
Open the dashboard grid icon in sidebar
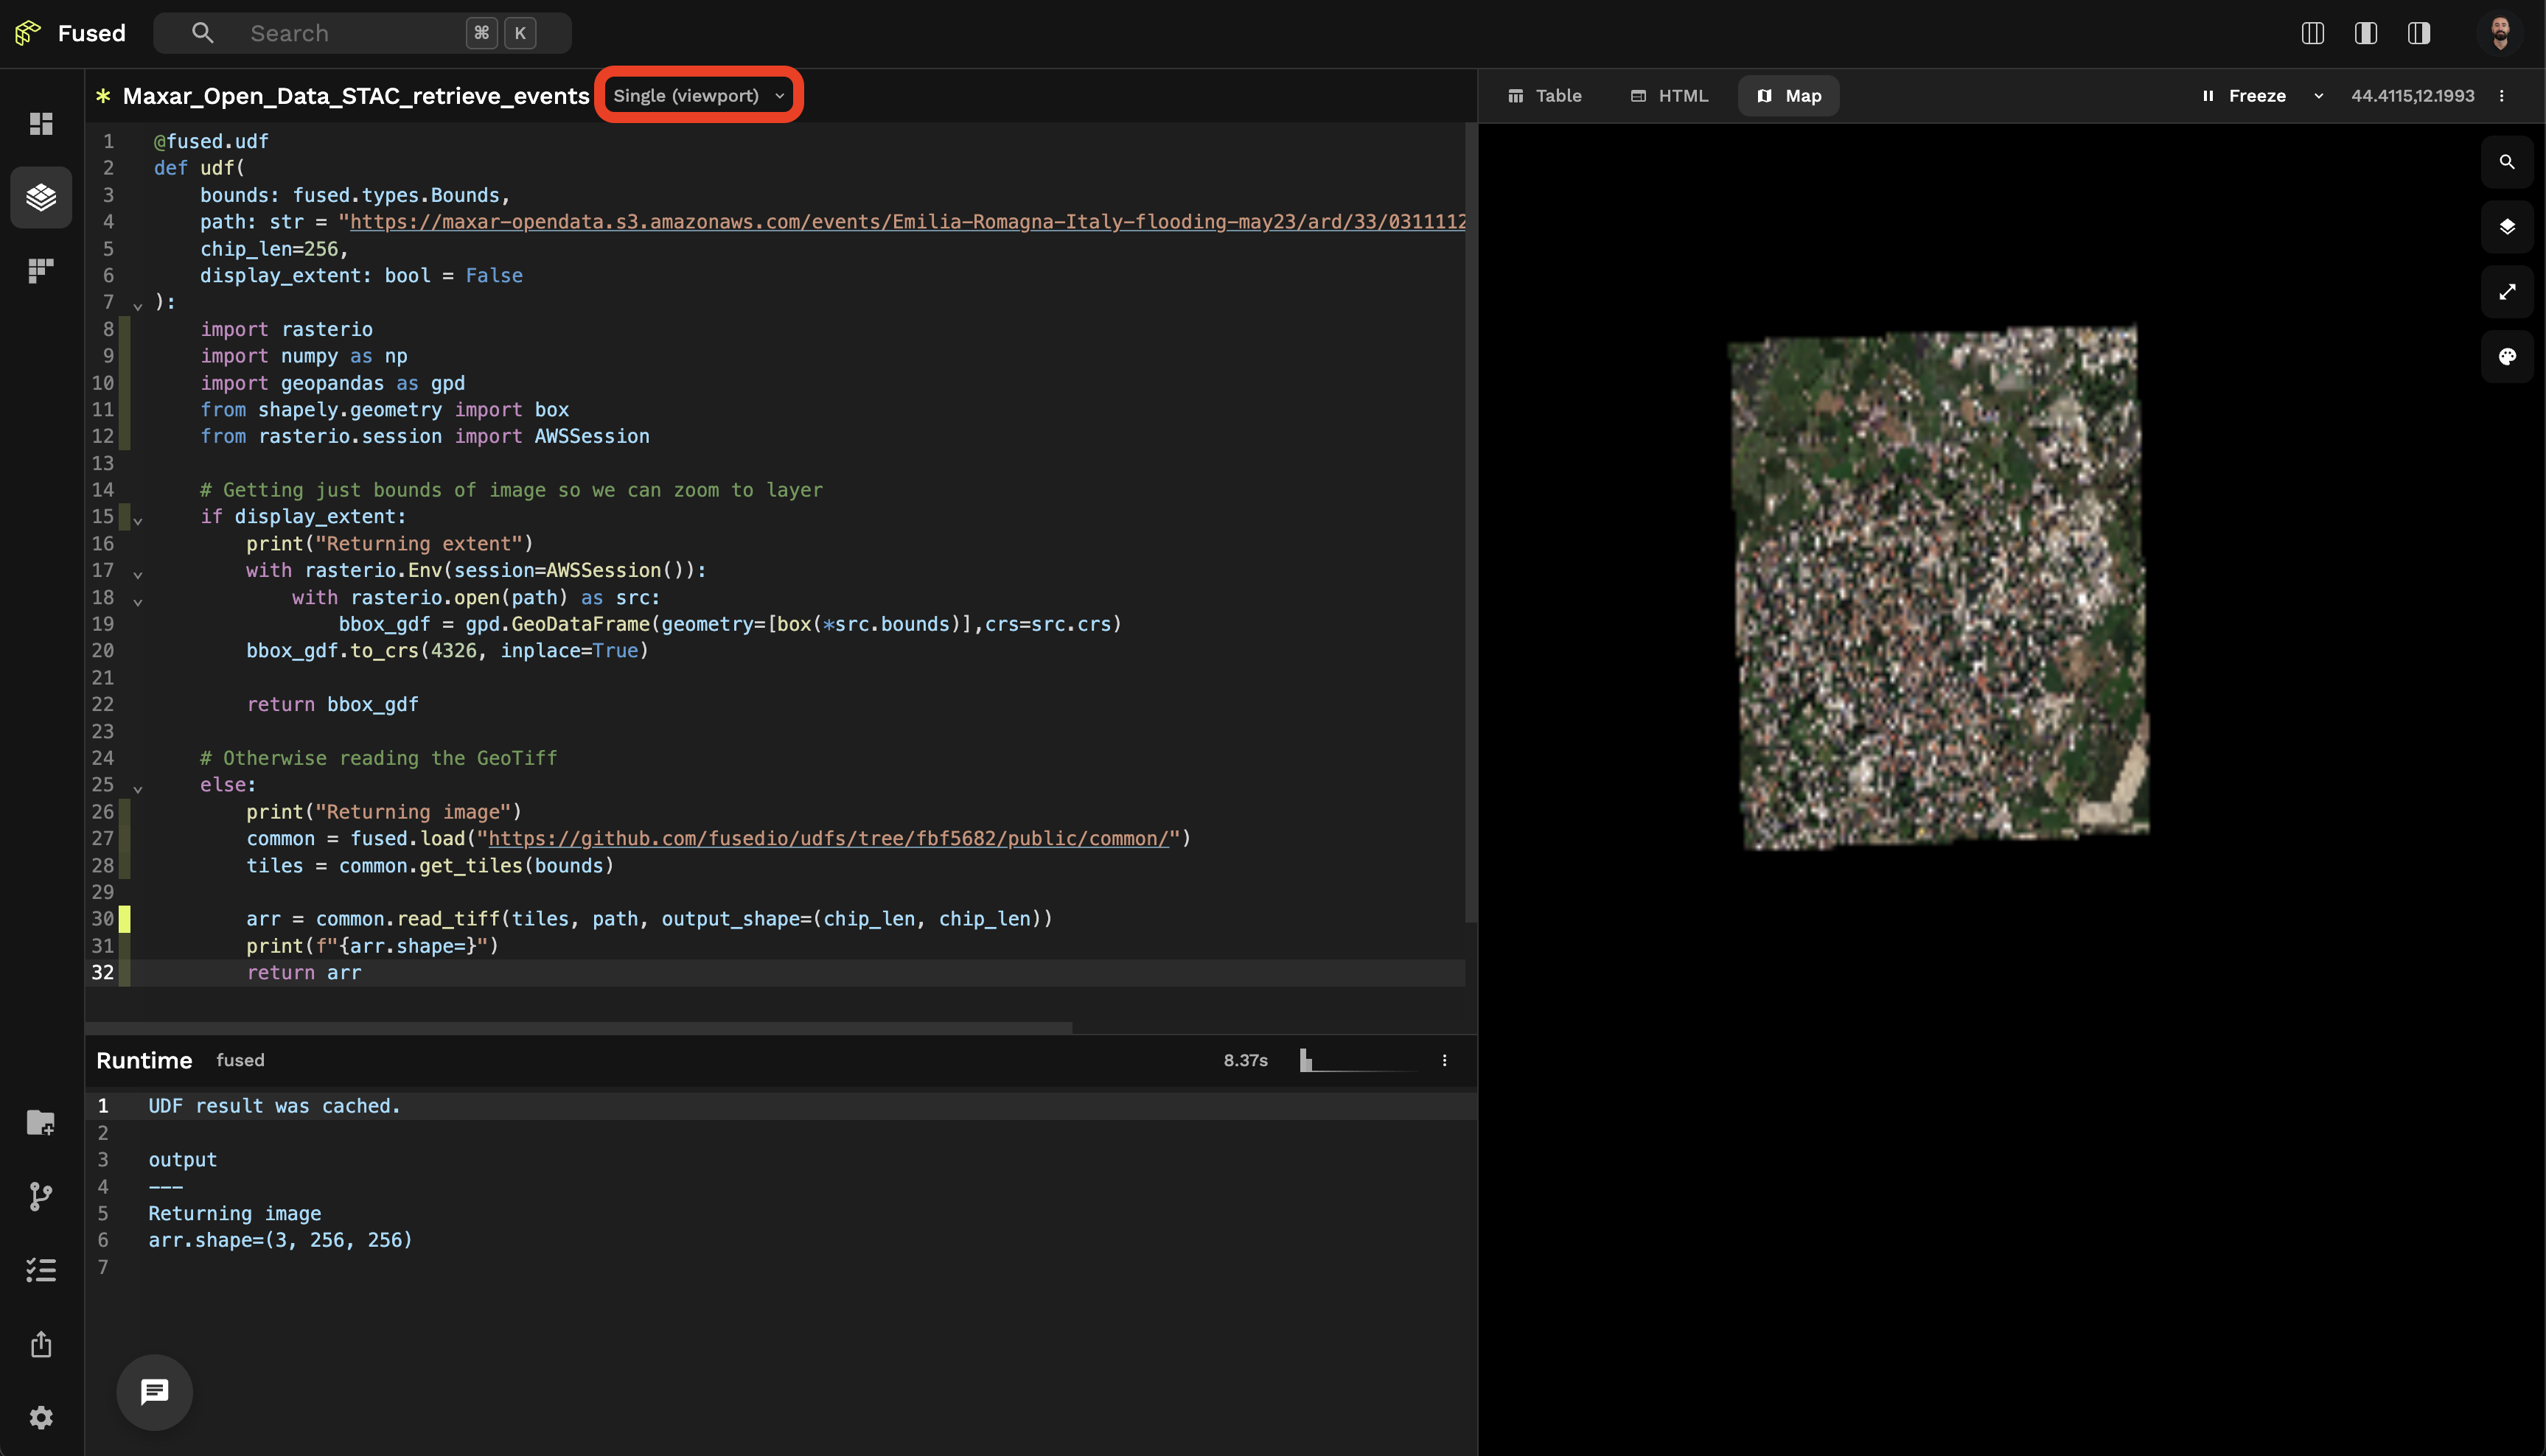point(41,124)
